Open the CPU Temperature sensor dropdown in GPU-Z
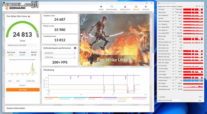Screen dimensions: 207x114 [x=173, y=86]
